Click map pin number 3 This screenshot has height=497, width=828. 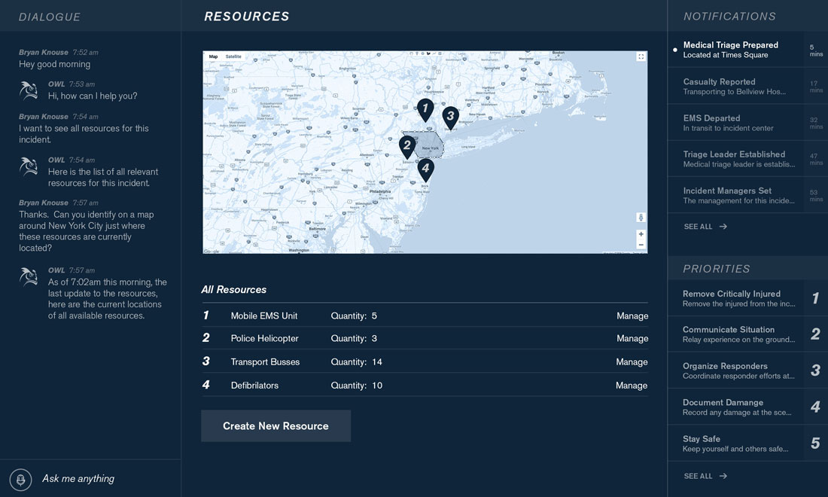450,117
